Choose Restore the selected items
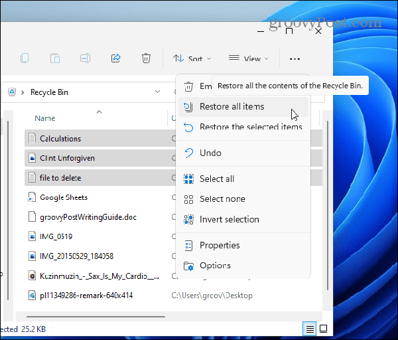The height and width of the screenshot is (340, 398). [250, 127]
